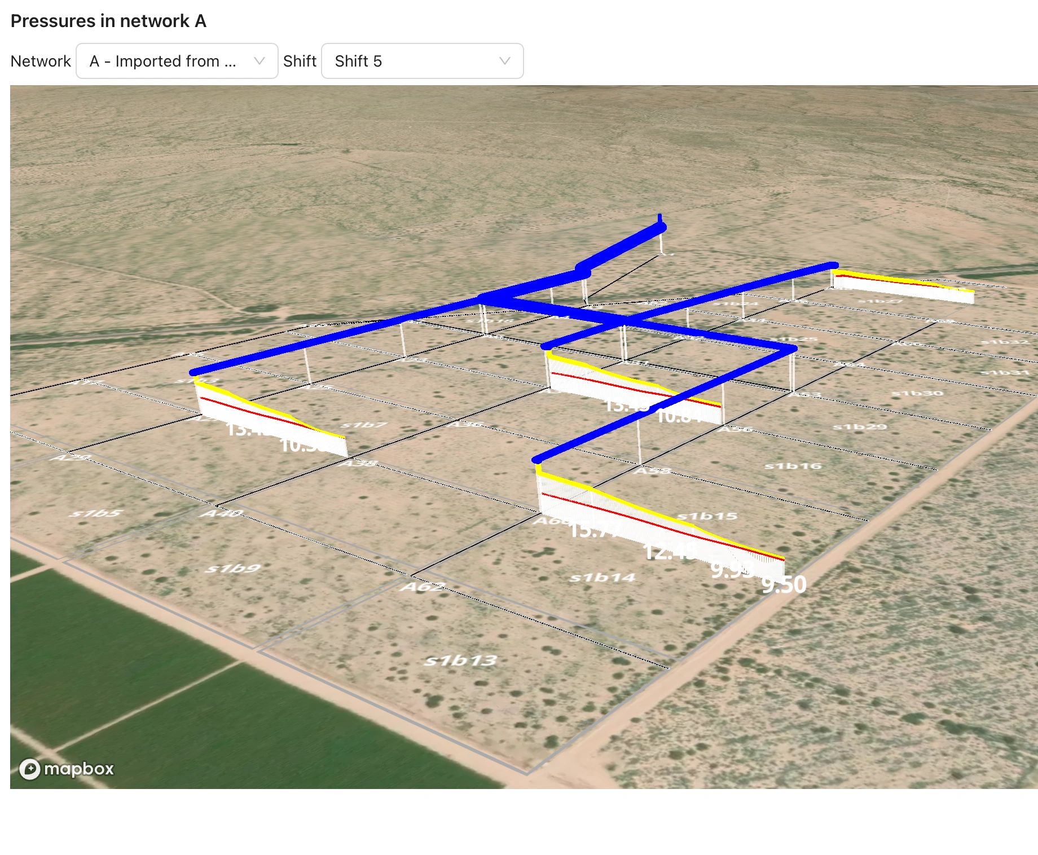Click the s1b14 block label

pyautogui.click(x=602, y=578)
